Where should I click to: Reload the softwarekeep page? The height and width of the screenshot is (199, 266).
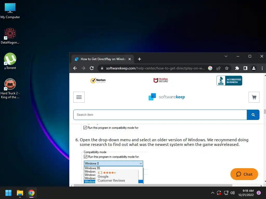click(92, 68)
